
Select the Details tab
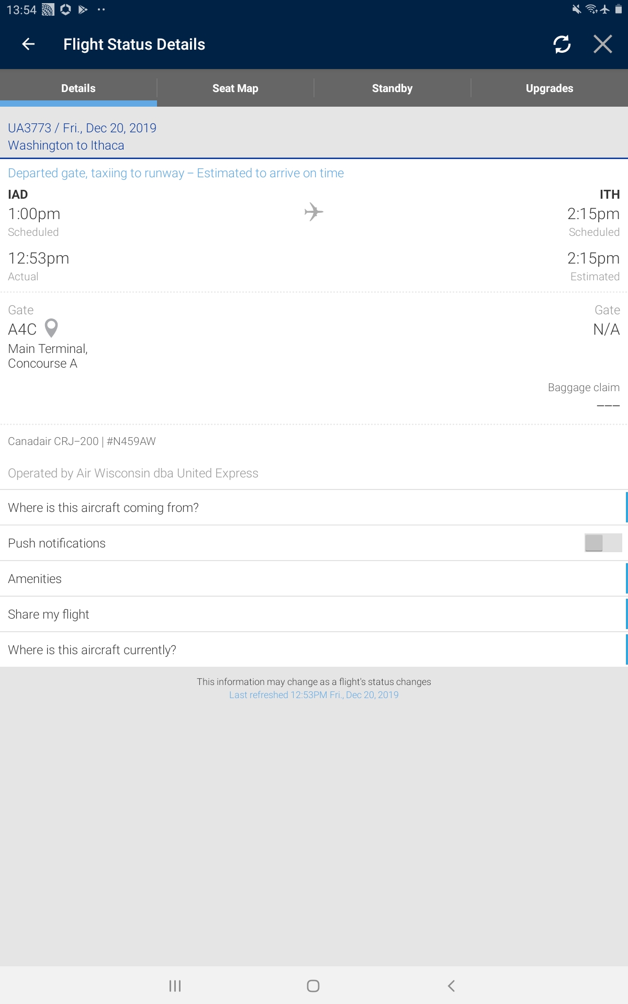(78, 88)
